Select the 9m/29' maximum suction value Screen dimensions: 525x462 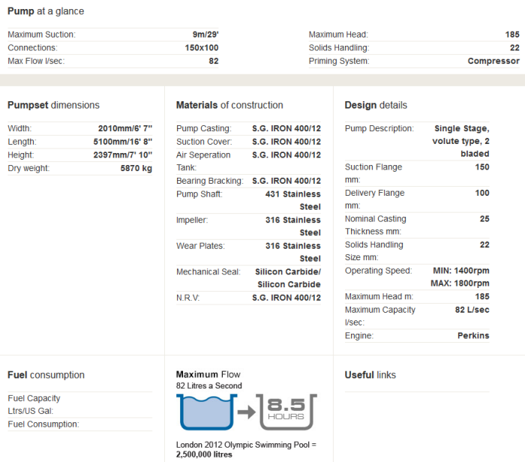tap(205, 34)
